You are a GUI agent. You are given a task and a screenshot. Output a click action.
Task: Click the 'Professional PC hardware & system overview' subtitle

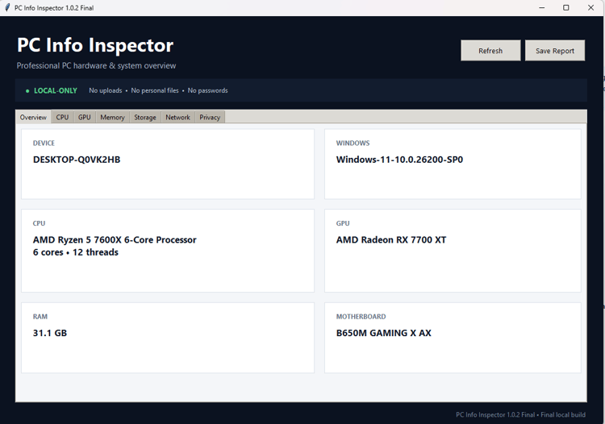[x=96, y=65]
